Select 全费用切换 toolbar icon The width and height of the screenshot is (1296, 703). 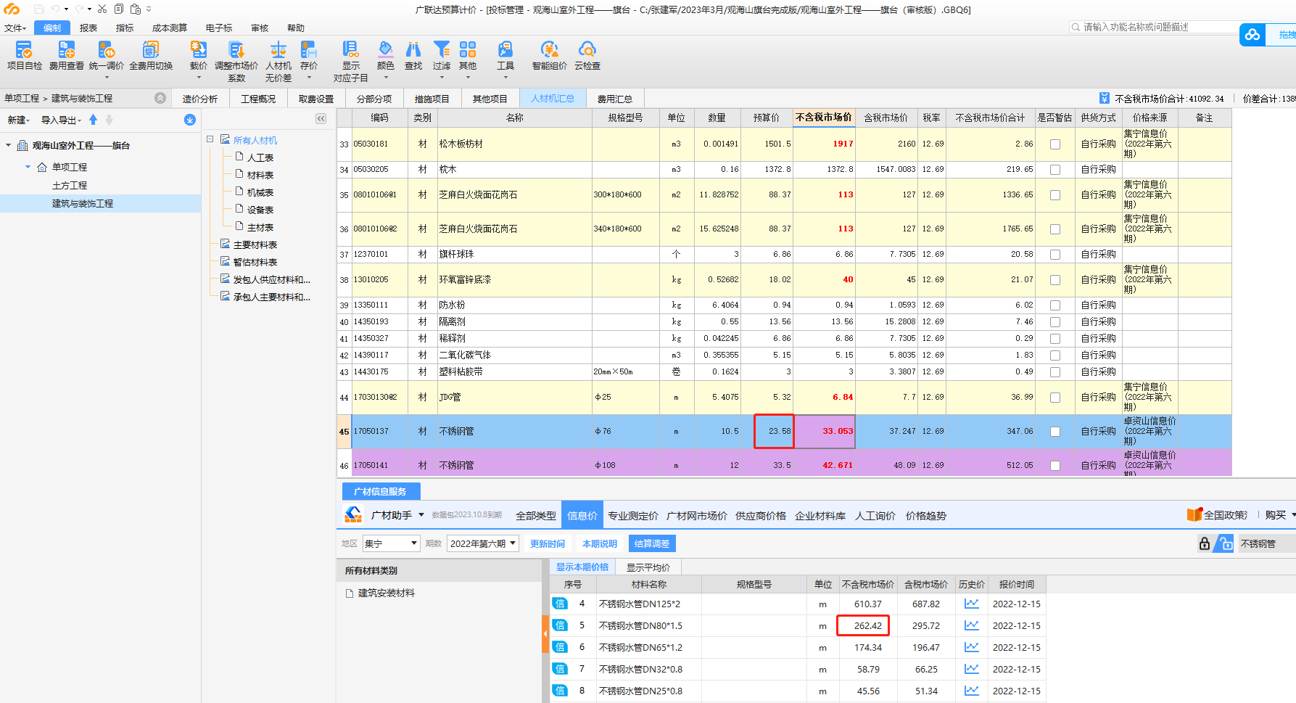[x=151, y=50]
